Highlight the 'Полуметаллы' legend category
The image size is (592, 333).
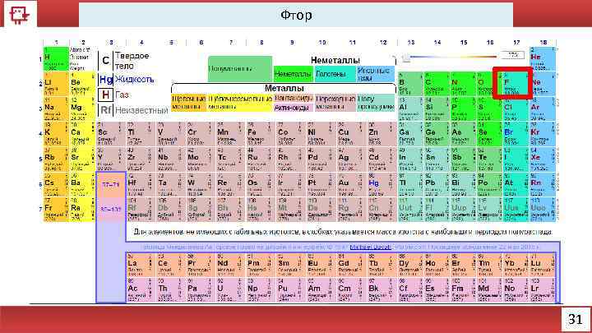[240, 69]
